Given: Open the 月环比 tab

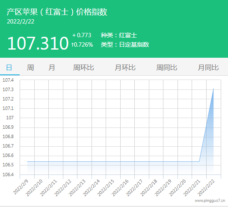Looking at the screenshot, I should pos(125,68).
